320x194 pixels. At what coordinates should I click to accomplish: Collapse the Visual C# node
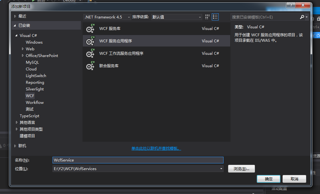pyautogui.click(x=16, y=35)
